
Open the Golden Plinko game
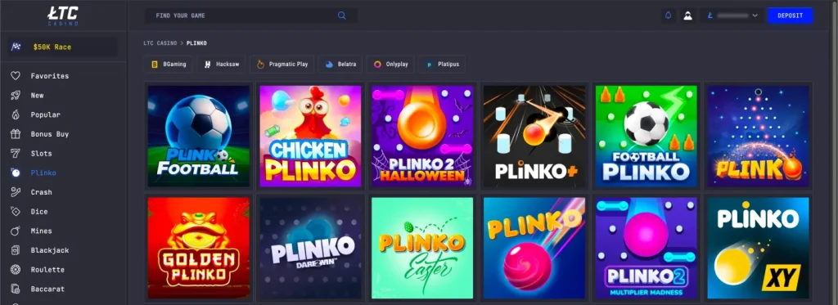coord(198,248)
